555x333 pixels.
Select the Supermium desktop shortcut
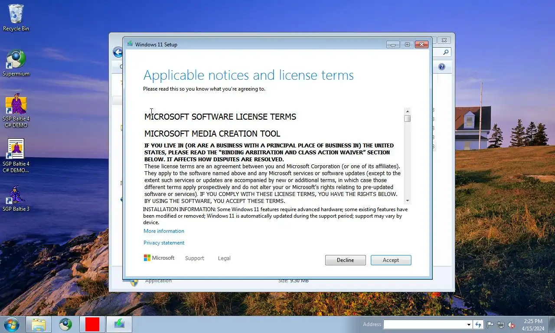tap(16, 63)
